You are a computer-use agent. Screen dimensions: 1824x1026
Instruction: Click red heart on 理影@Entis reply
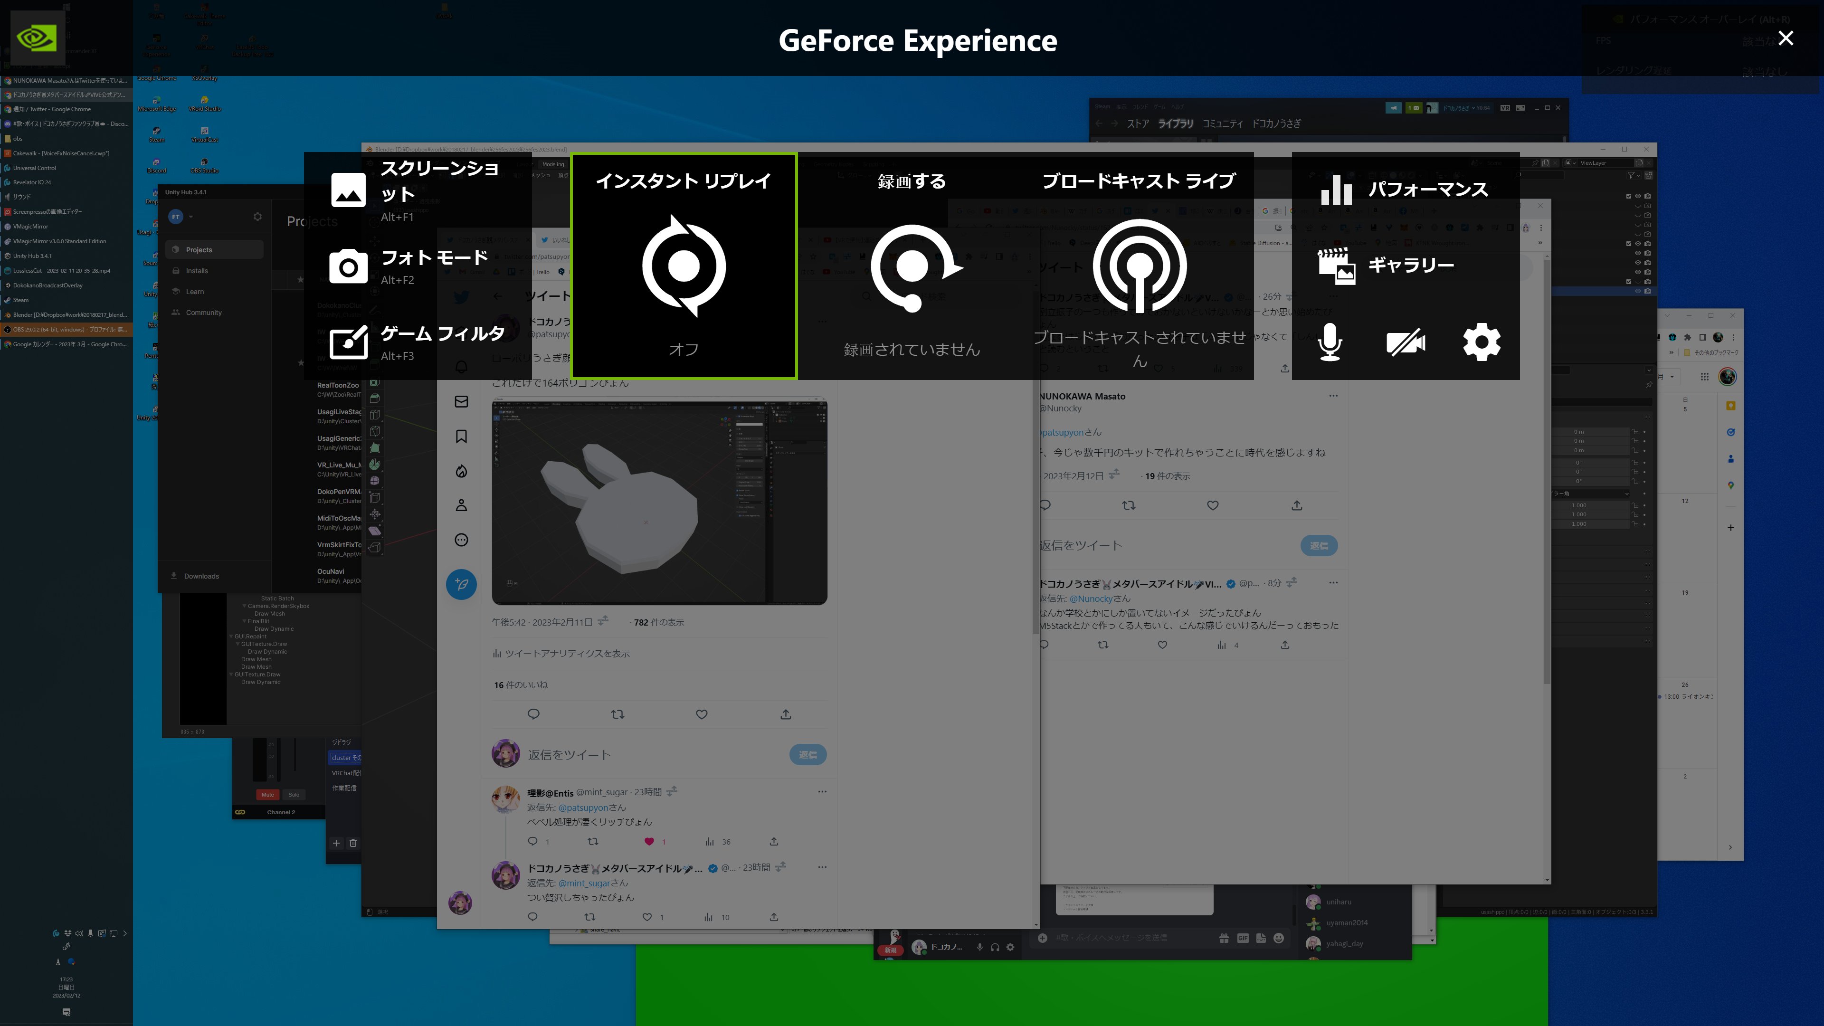click(x=648, y=841)
